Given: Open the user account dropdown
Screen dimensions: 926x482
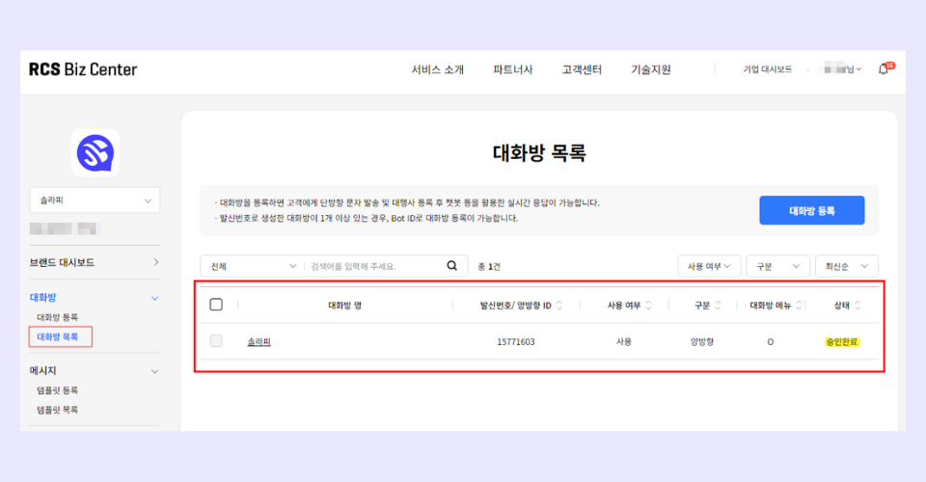Looking at the screenshot, I should pyautogui.click(x=843, y=69).
